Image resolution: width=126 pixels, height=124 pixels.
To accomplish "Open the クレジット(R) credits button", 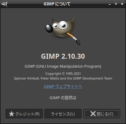I will pos(24,114).
